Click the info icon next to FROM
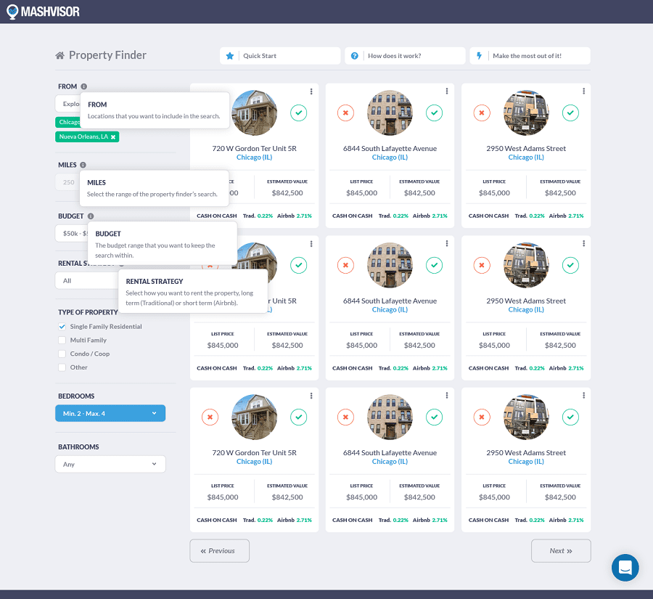Image resolution: width=653 pixels, height=599 pixels. (84, 86)
